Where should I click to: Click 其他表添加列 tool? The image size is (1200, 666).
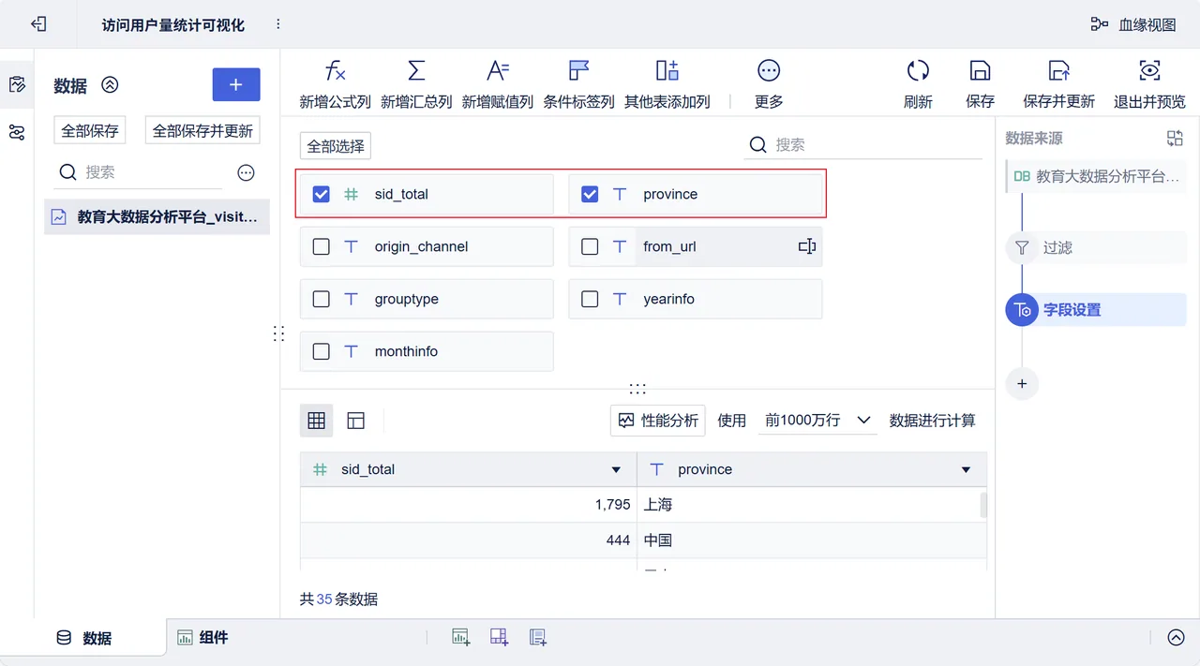tap(667, 84)
